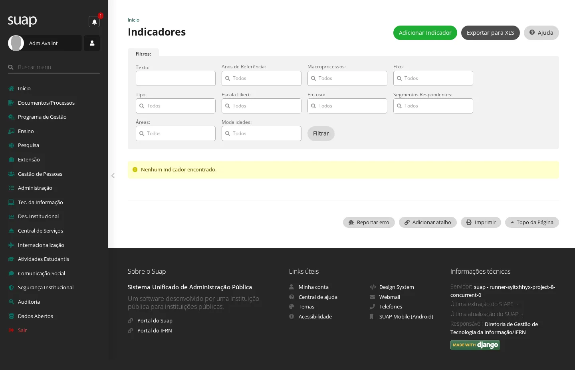Go to Topo da Página

[x=532, y=223]
